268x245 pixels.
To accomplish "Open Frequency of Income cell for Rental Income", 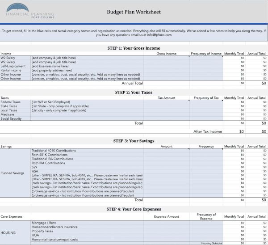I will coord(206,70).
